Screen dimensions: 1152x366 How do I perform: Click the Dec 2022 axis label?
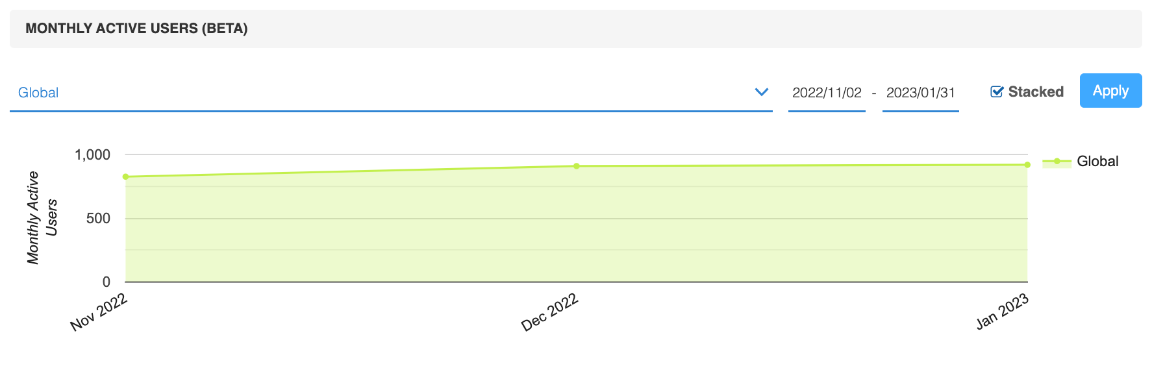pos(549,312)
